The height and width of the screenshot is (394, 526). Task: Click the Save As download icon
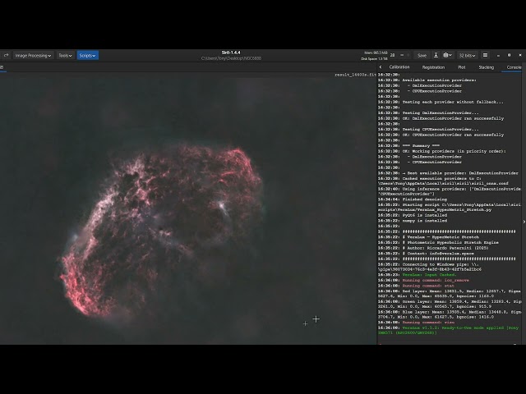coord(436,55)
